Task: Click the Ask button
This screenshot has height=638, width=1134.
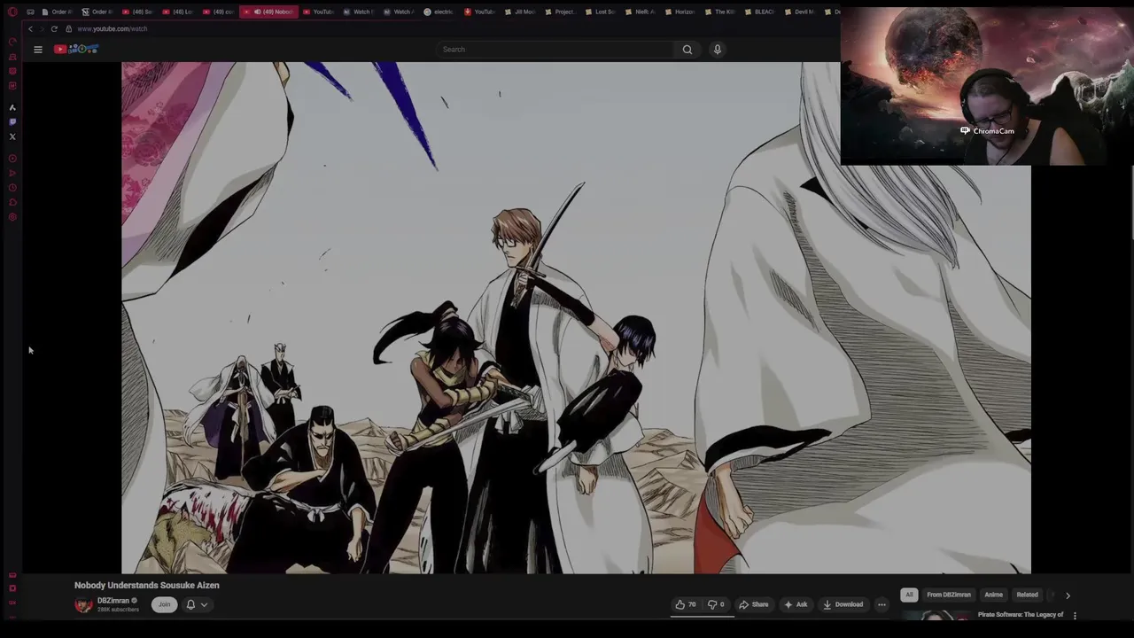Action: pyautogui.click(x=795, y=604)
